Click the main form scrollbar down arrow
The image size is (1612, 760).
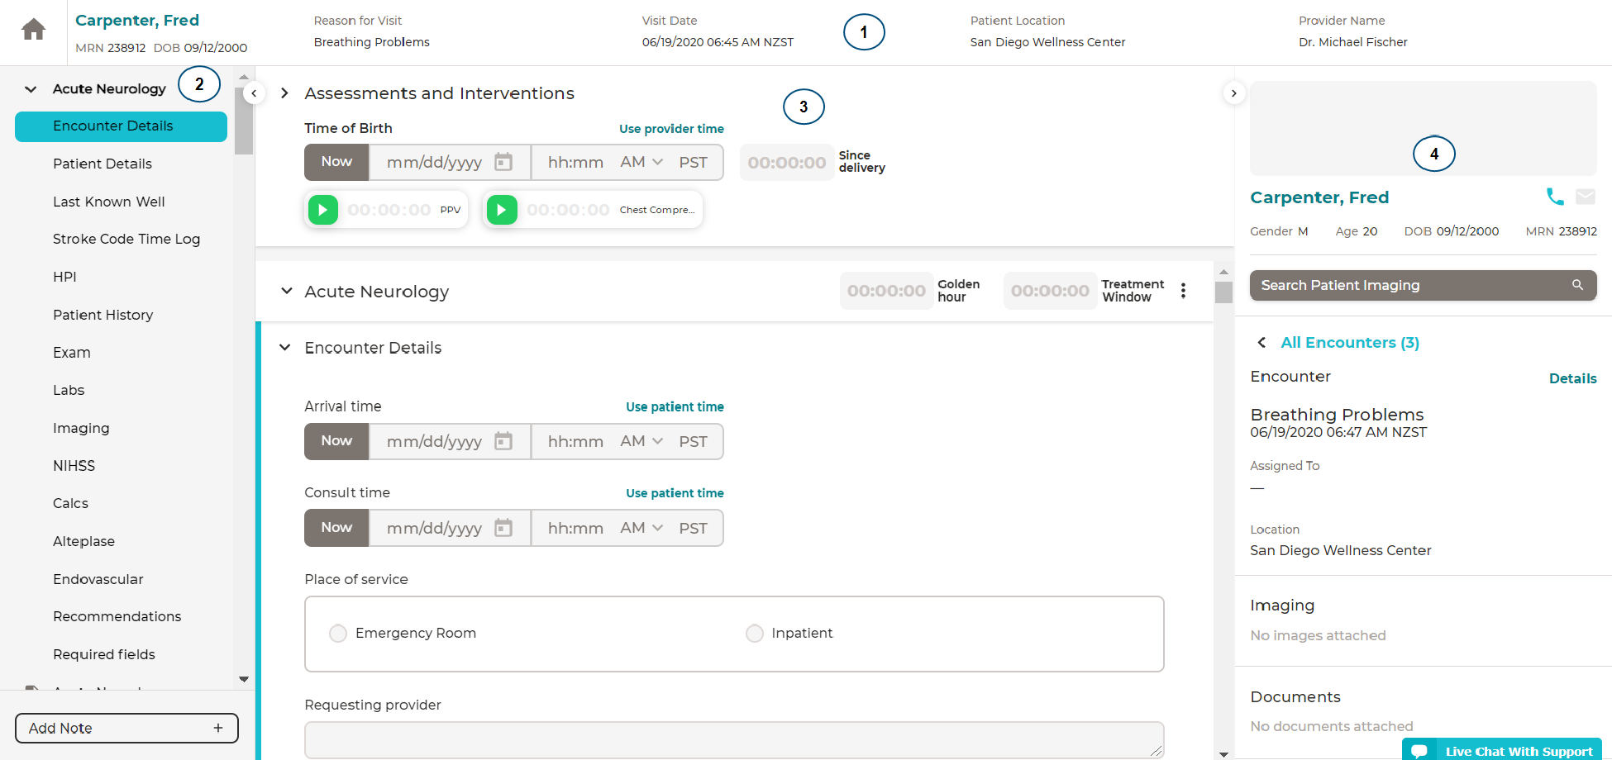tap(1223, 754)
